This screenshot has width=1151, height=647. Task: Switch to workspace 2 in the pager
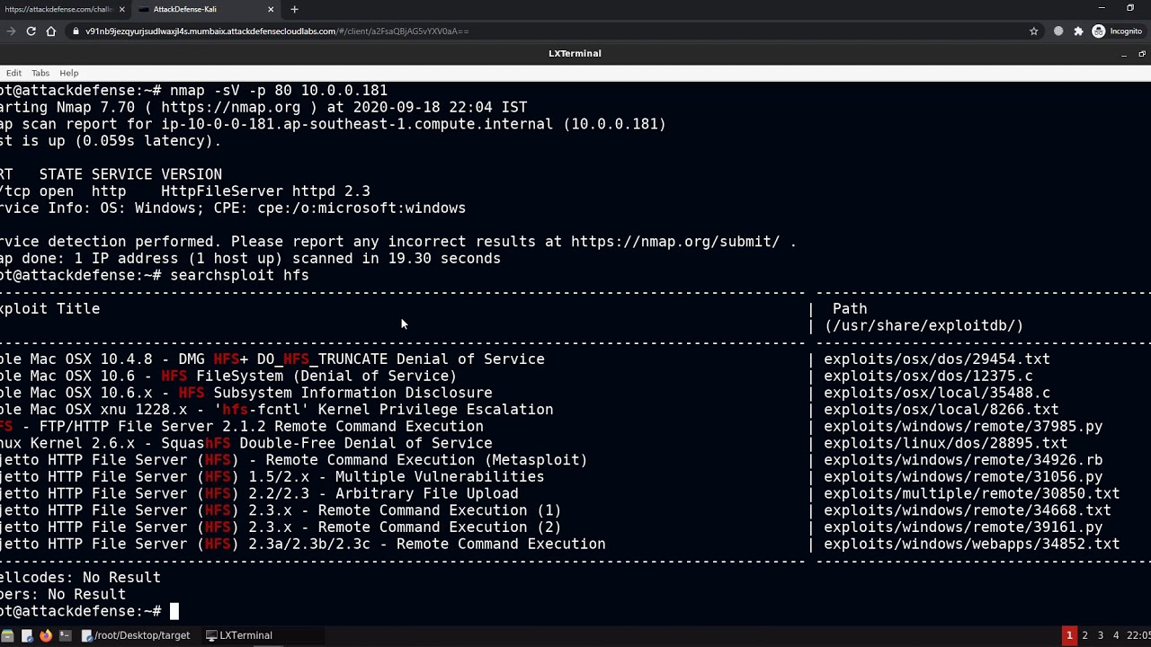[x=1084, y=635]
